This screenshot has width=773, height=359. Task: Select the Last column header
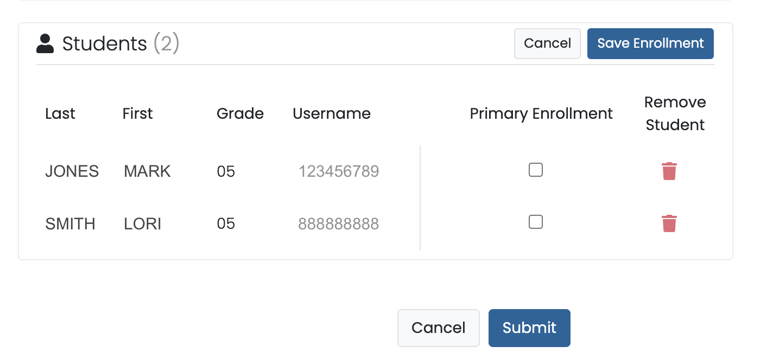coord(60,113)
